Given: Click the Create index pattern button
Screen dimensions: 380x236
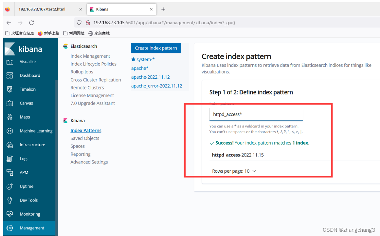Looking at the screenshot, I should point(156,48).
